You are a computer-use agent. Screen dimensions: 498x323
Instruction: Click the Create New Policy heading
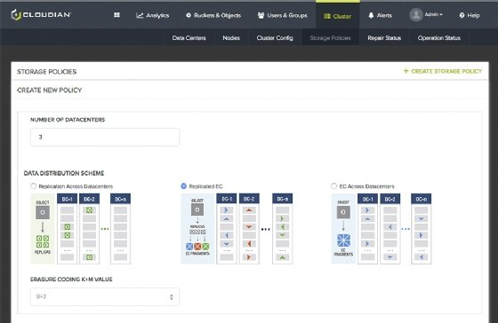click(50, 90)
